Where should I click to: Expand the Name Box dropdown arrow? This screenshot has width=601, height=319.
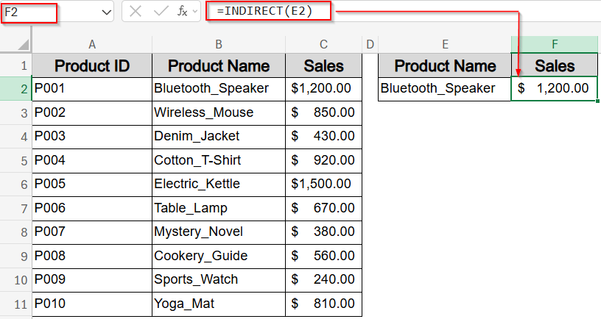108,12
